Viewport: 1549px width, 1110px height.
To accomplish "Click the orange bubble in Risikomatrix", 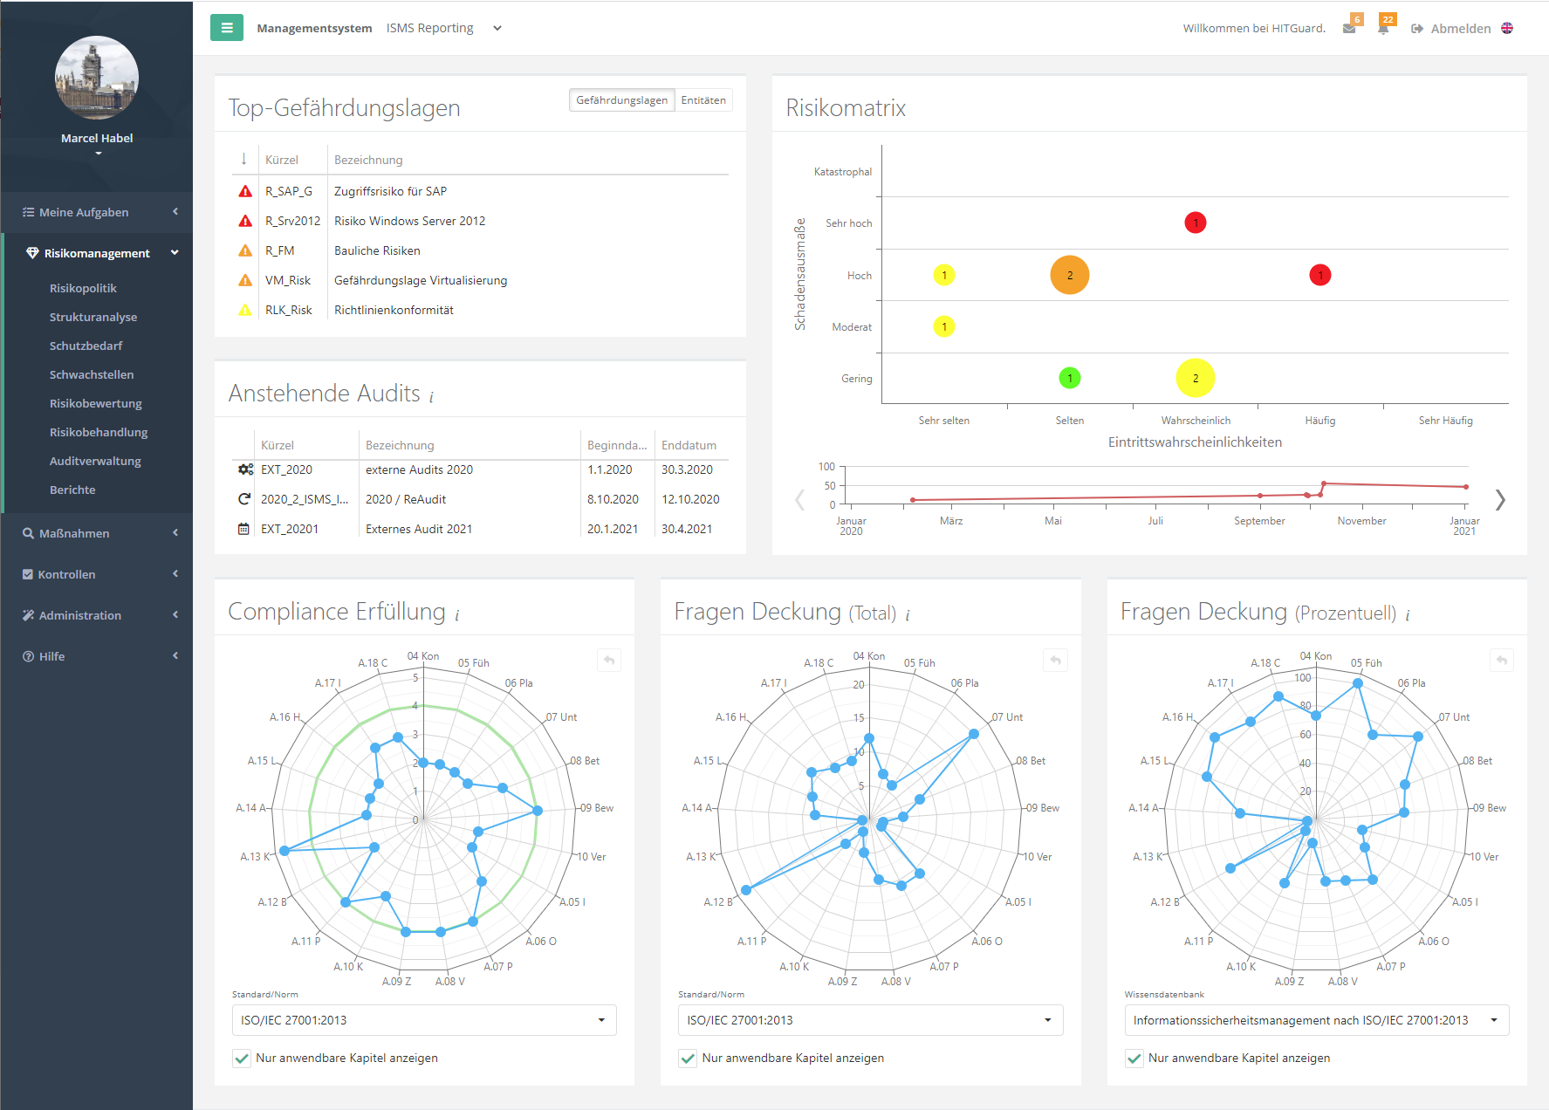I will [1069, 275].
